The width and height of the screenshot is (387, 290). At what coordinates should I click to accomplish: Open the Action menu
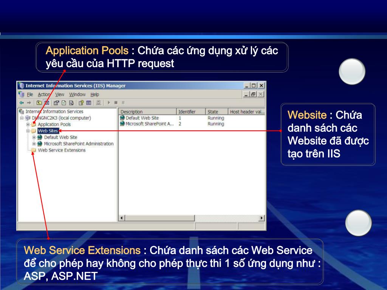[x=44, y=94]
